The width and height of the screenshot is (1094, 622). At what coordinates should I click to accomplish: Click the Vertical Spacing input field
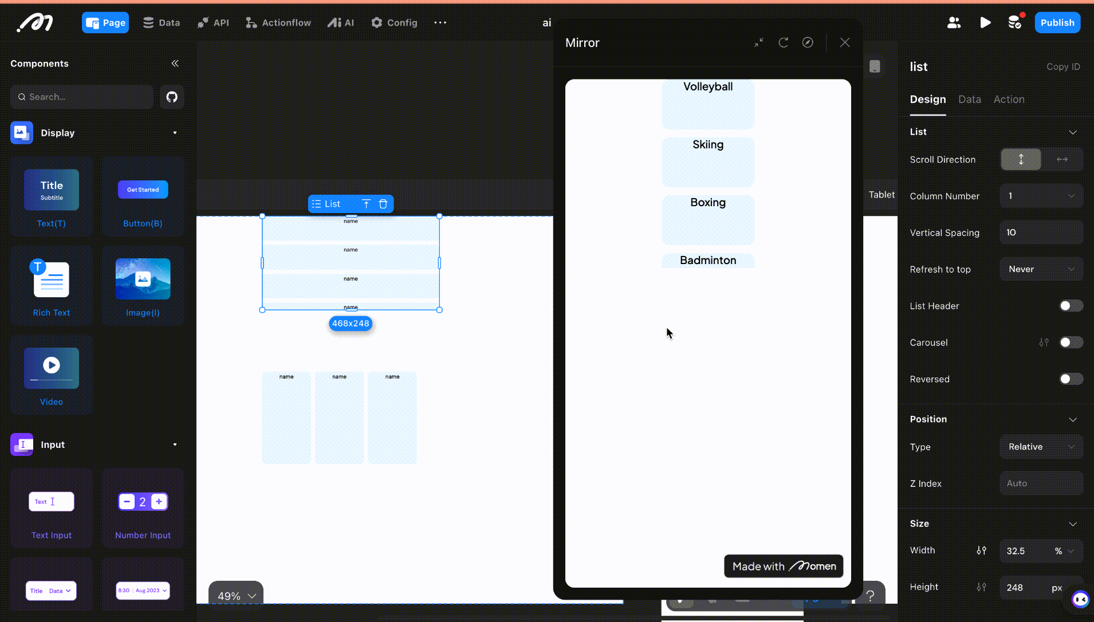point(1041,233)
